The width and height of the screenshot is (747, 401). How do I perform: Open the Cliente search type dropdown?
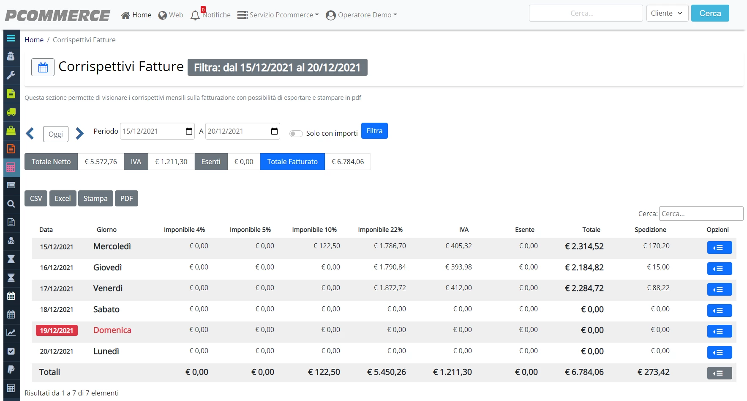tap(667, 13)
